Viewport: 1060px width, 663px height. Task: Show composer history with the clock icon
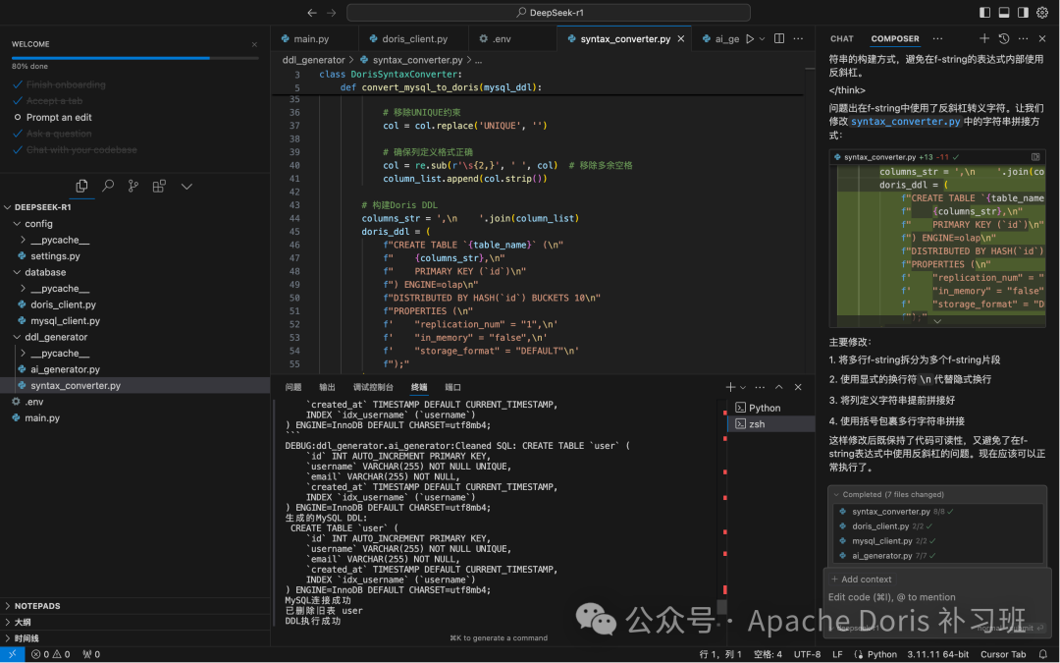click(x=1004, y=39)
